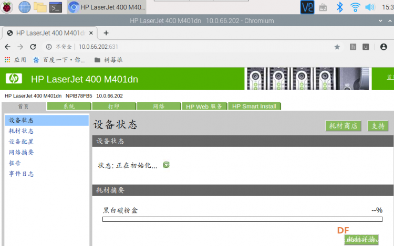Close the HP LaserJet 400 M401dn tab
This screenshot has width=394, height=246.
[91, 33]
